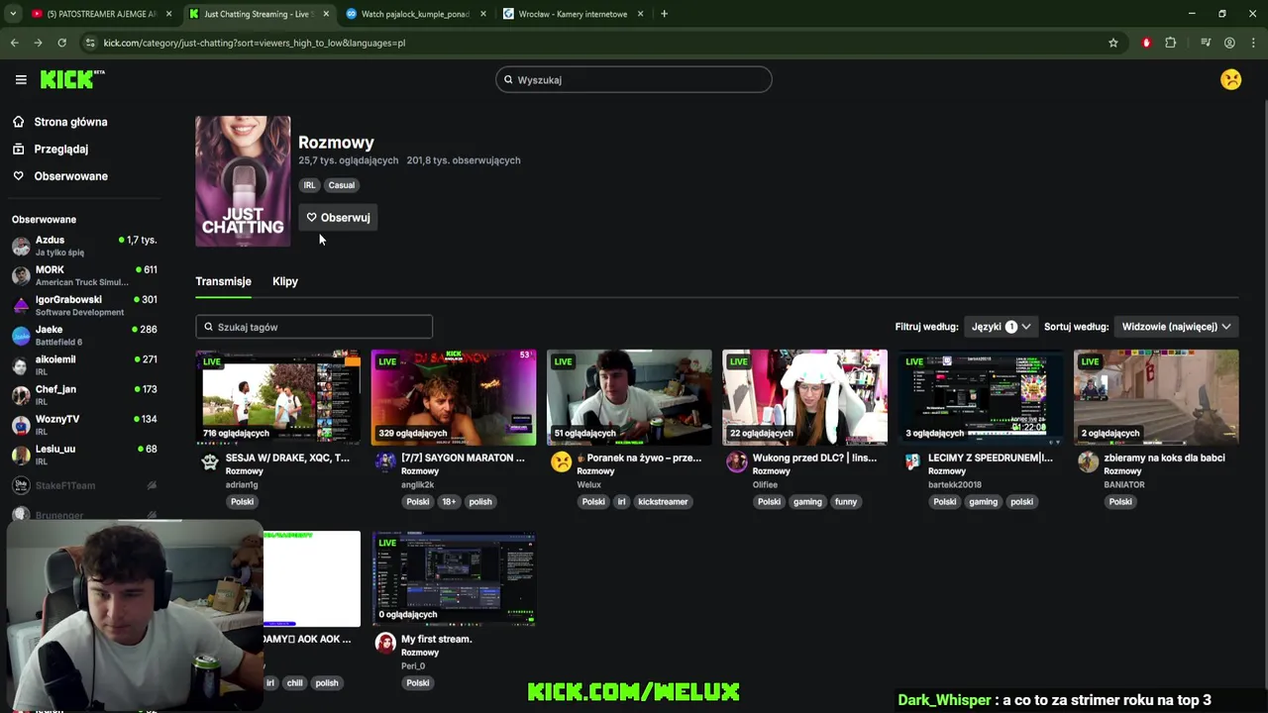The height and width of the screenshot is (713, 1268).
Task: Open browser extensions puzzle icon
Action: [x=1171, y=43]
